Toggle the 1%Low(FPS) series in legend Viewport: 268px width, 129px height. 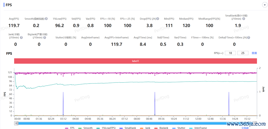pos(106,128)
